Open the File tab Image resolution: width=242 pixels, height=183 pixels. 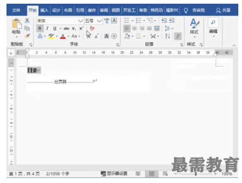point(16,10)
